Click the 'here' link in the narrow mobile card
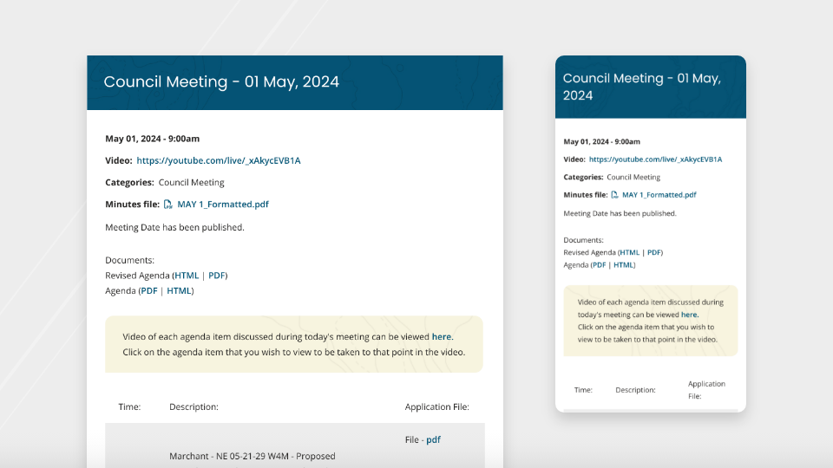 (689, 315)
